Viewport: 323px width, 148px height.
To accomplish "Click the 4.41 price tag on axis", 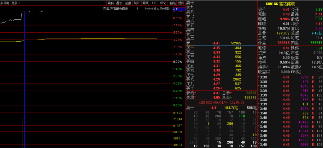I will (x=176, y=9).
